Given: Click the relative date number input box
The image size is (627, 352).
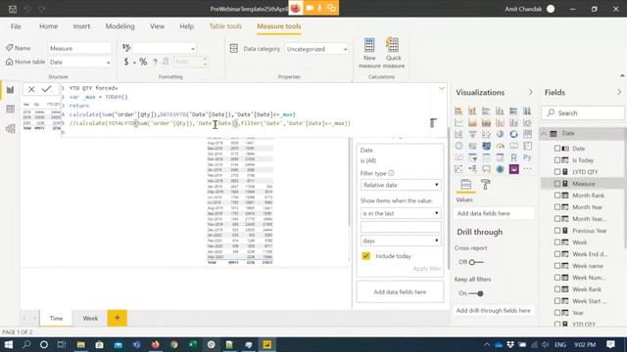Looking at the screenshot, I should tap(401, 227).
